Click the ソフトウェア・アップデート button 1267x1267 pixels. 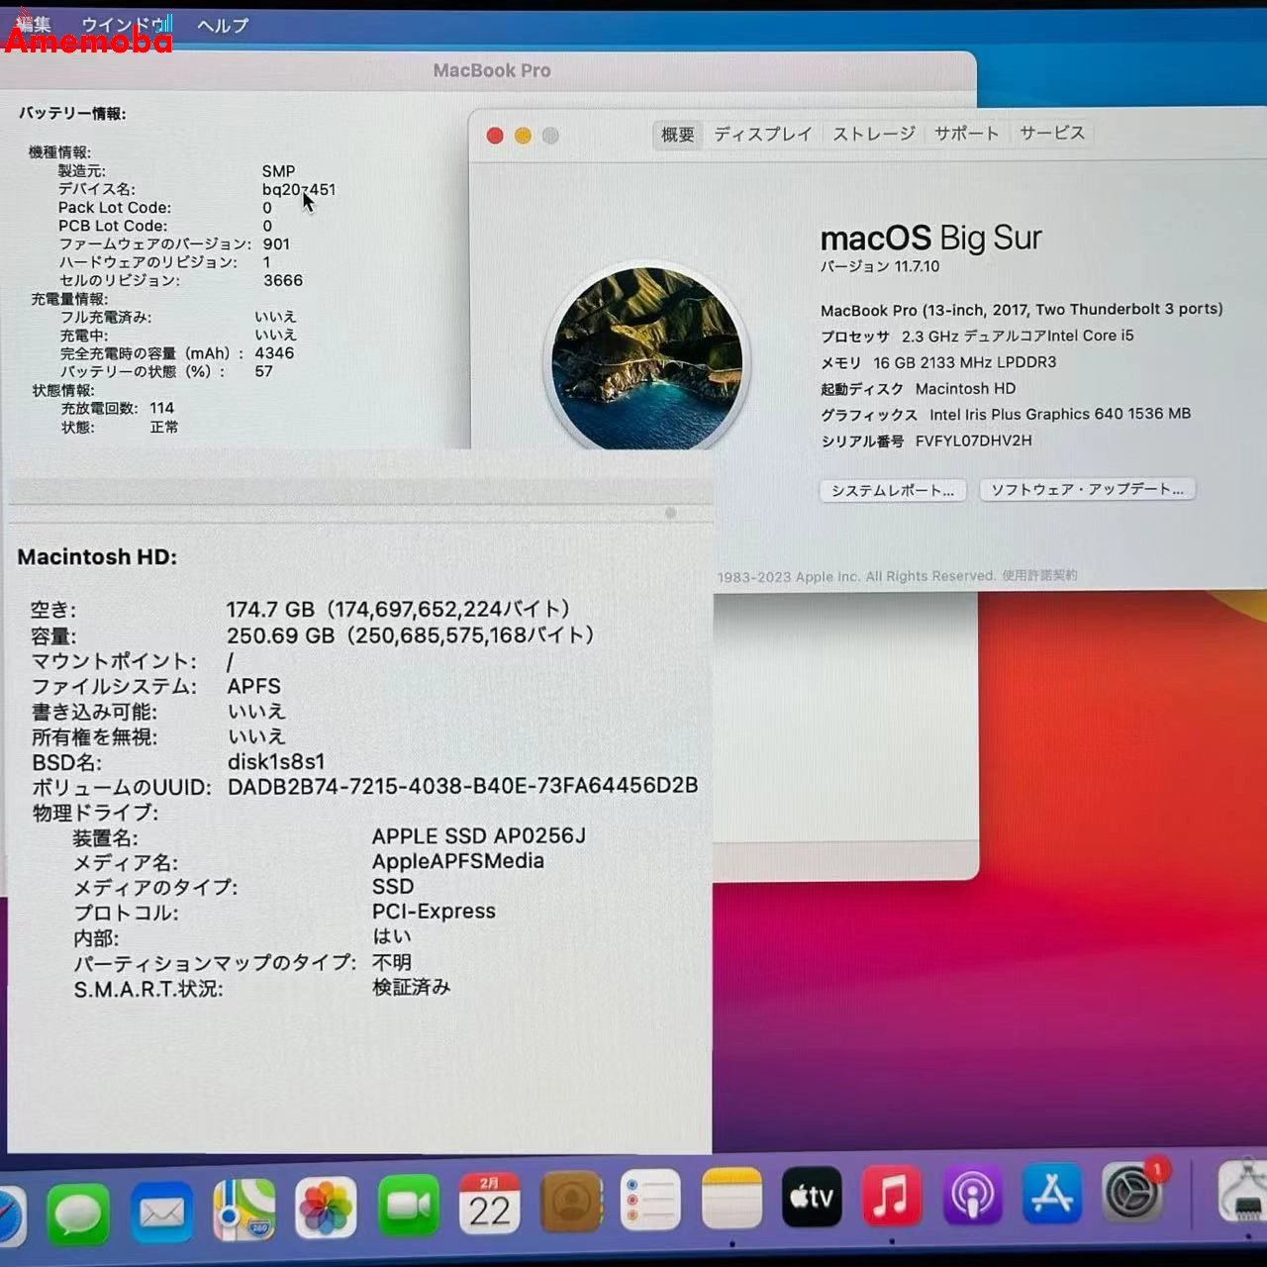1087,488
